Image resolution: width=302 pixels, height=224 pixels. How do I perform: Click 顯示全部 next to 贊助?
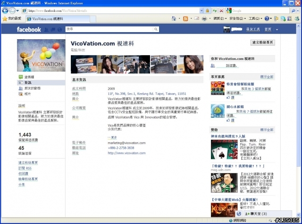coord(267,130)
